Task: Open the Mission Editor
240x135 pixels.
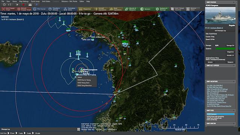Action: (x=192, y=9)
